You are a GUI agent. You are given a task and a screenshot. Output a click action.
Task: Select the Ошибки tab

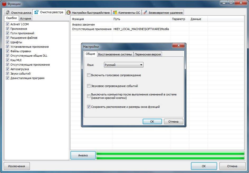click(11, 18)
